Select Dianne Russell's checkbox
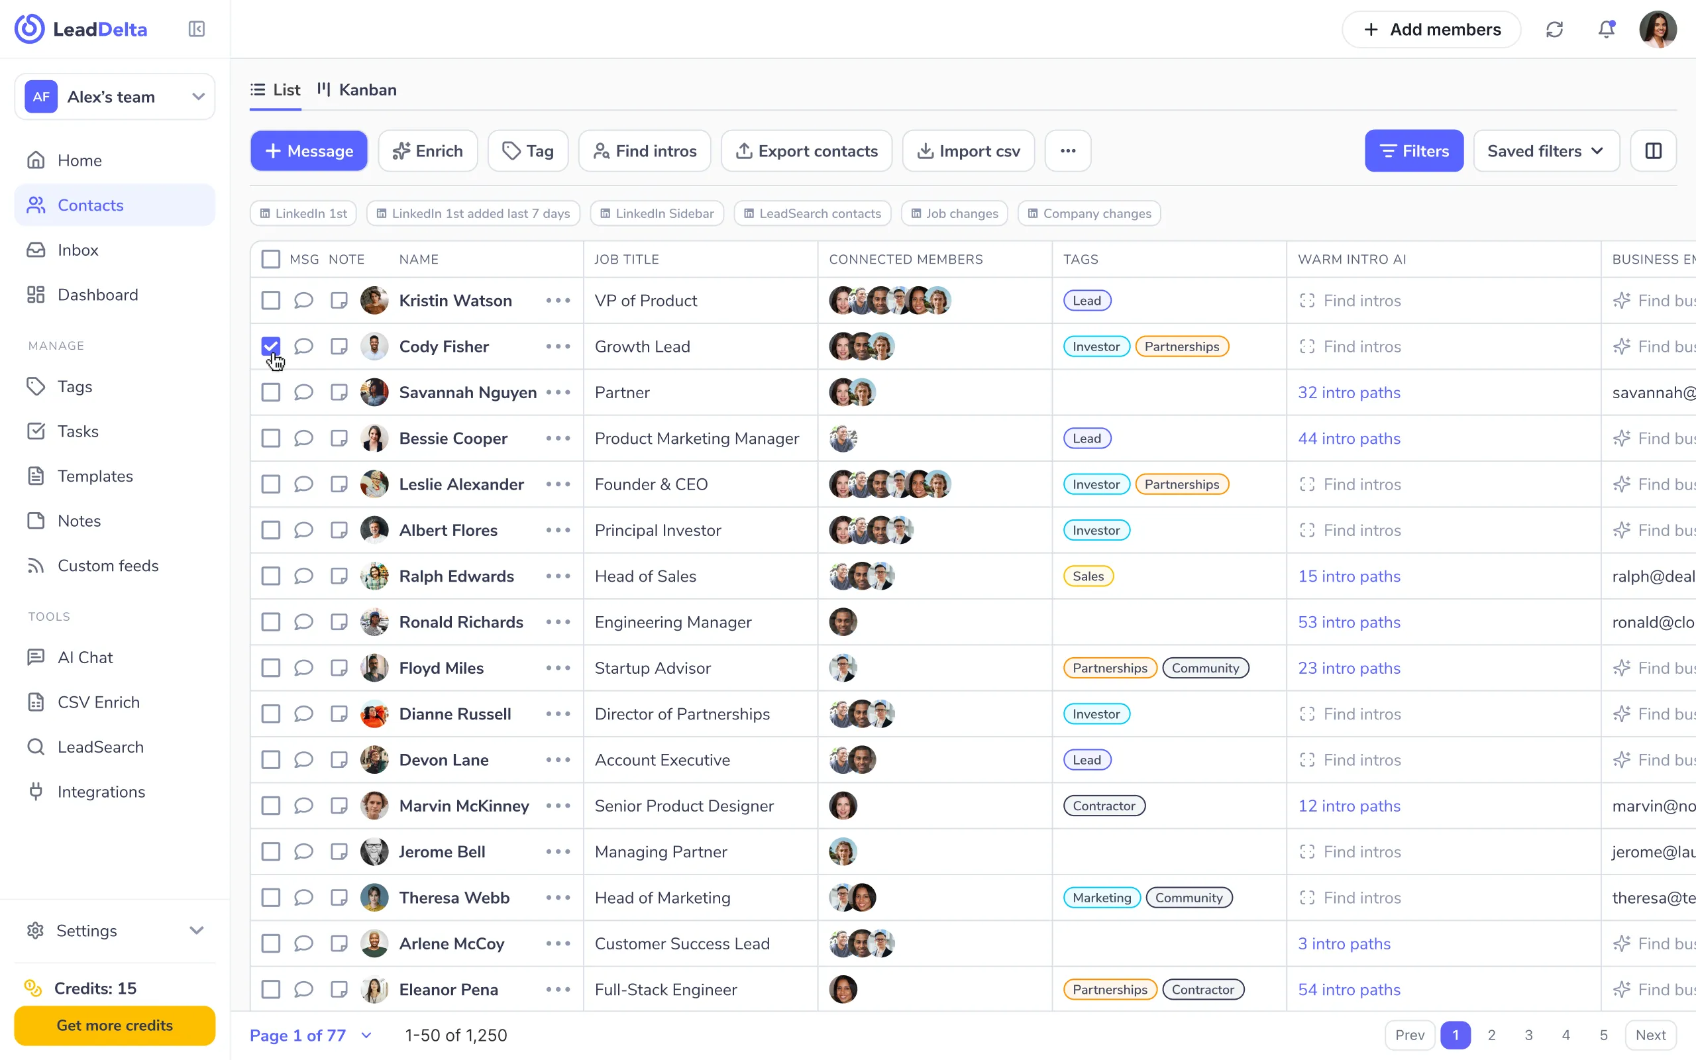The width and height of the screenshot is (1696, 1060). coord(270,714)
